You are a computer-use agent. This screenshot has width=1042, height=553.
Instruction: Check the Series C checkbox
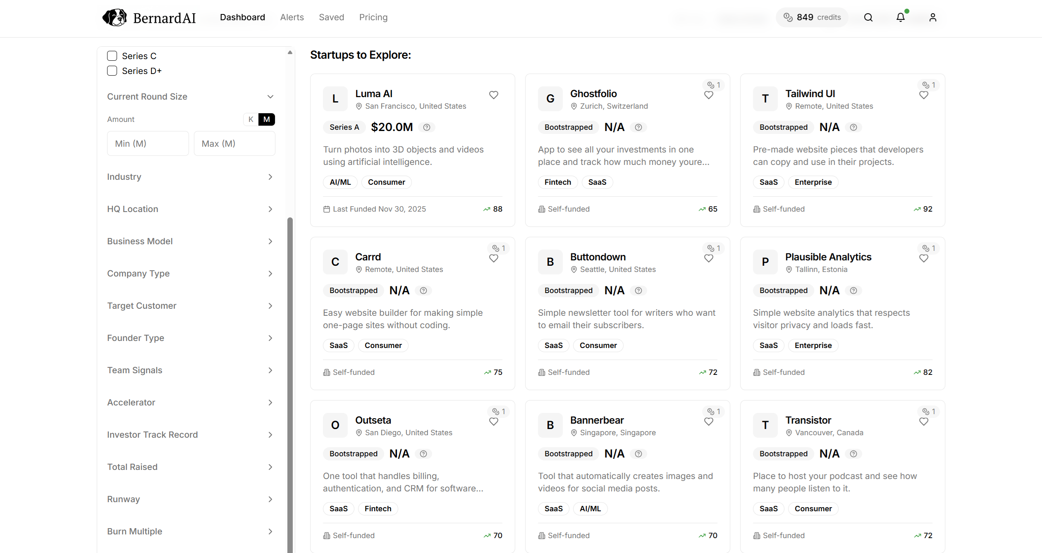click(x=112, y=56)
